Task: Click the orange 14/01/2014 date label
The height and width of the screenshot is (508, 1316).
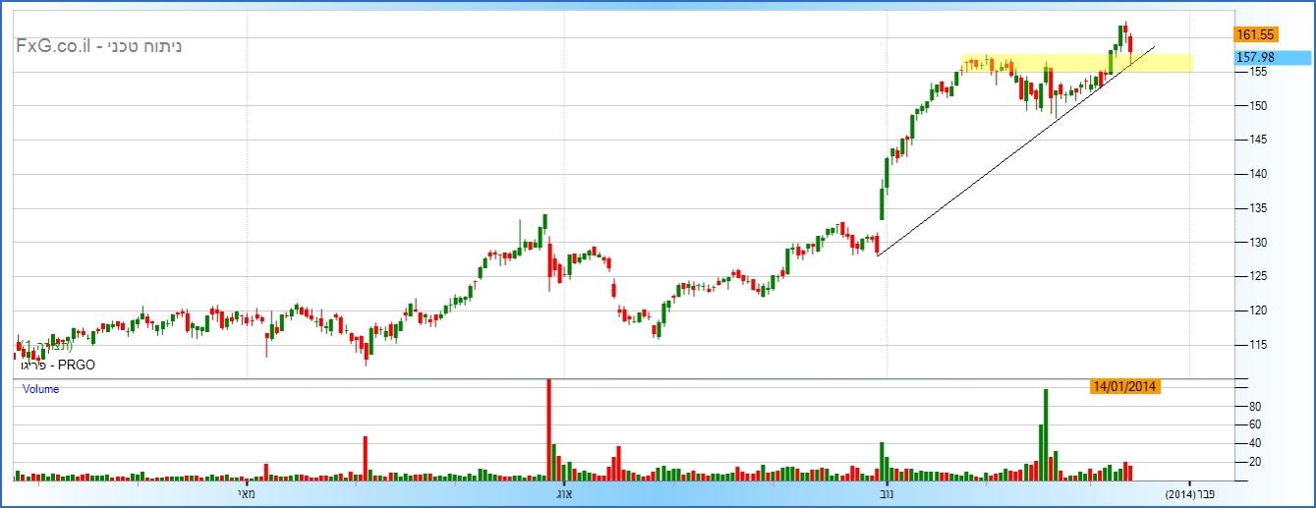Action: [1125, 386]
